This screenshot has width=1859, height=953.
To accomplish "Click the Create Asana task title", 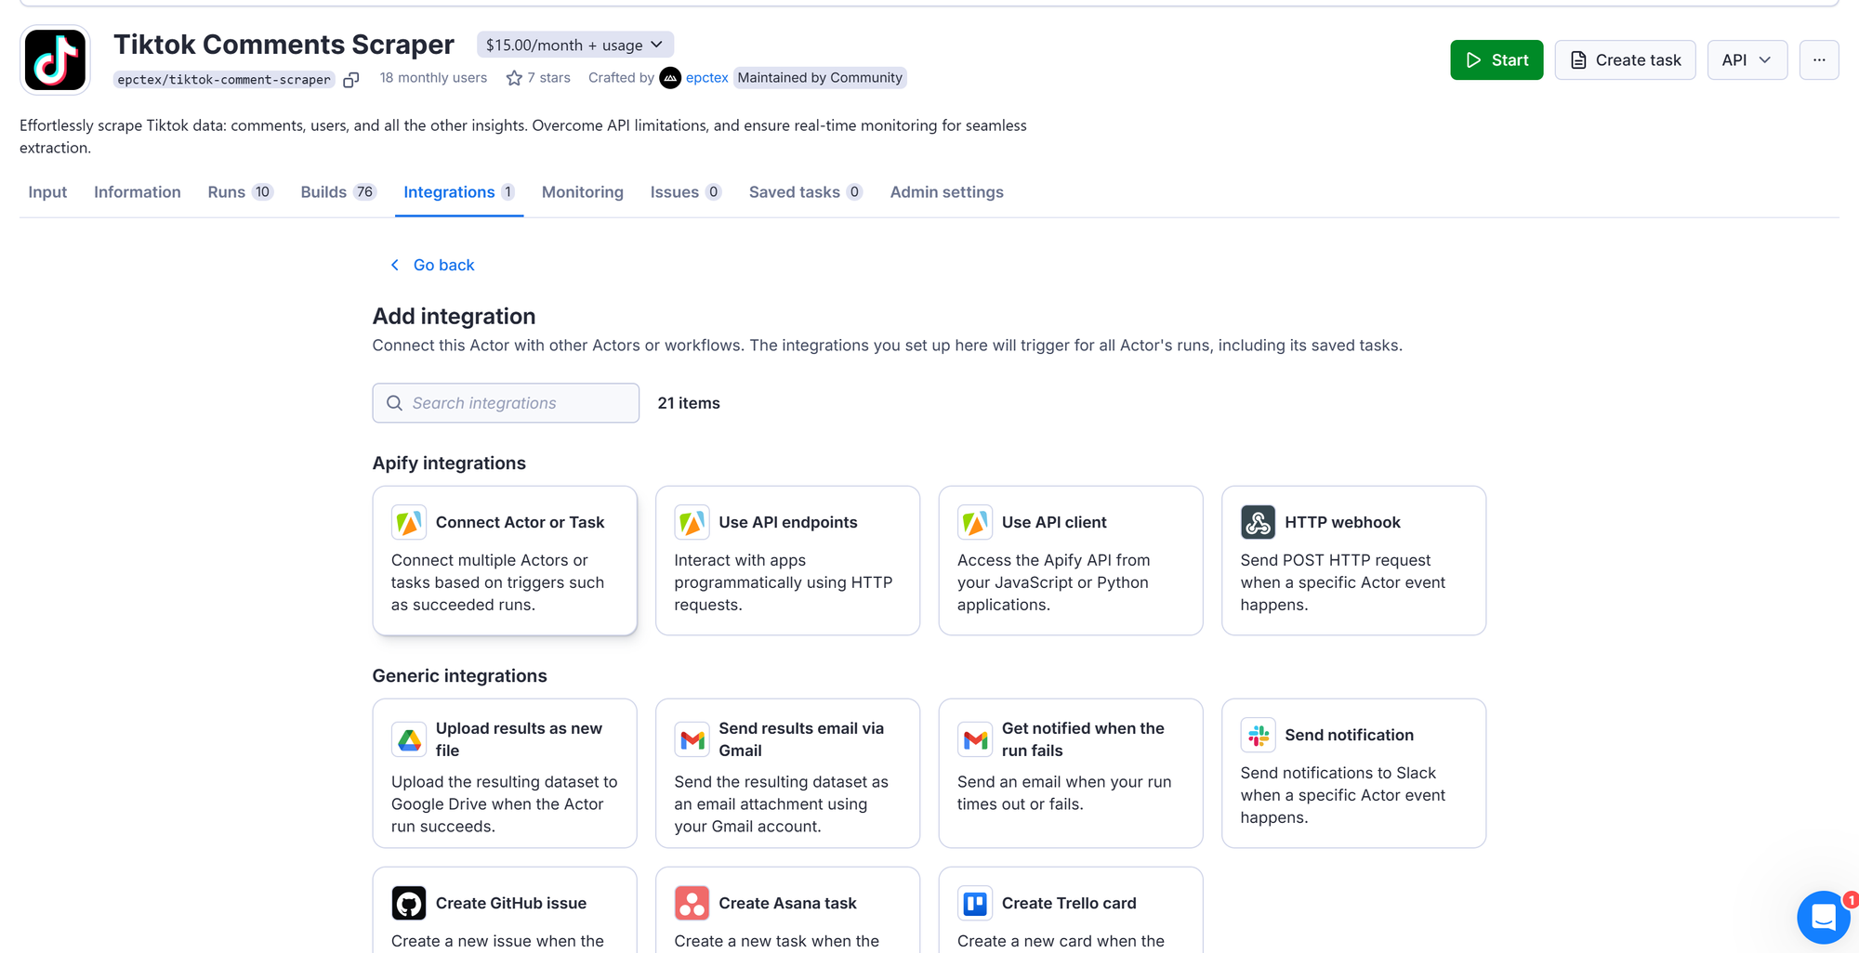I will pos(787,903).
